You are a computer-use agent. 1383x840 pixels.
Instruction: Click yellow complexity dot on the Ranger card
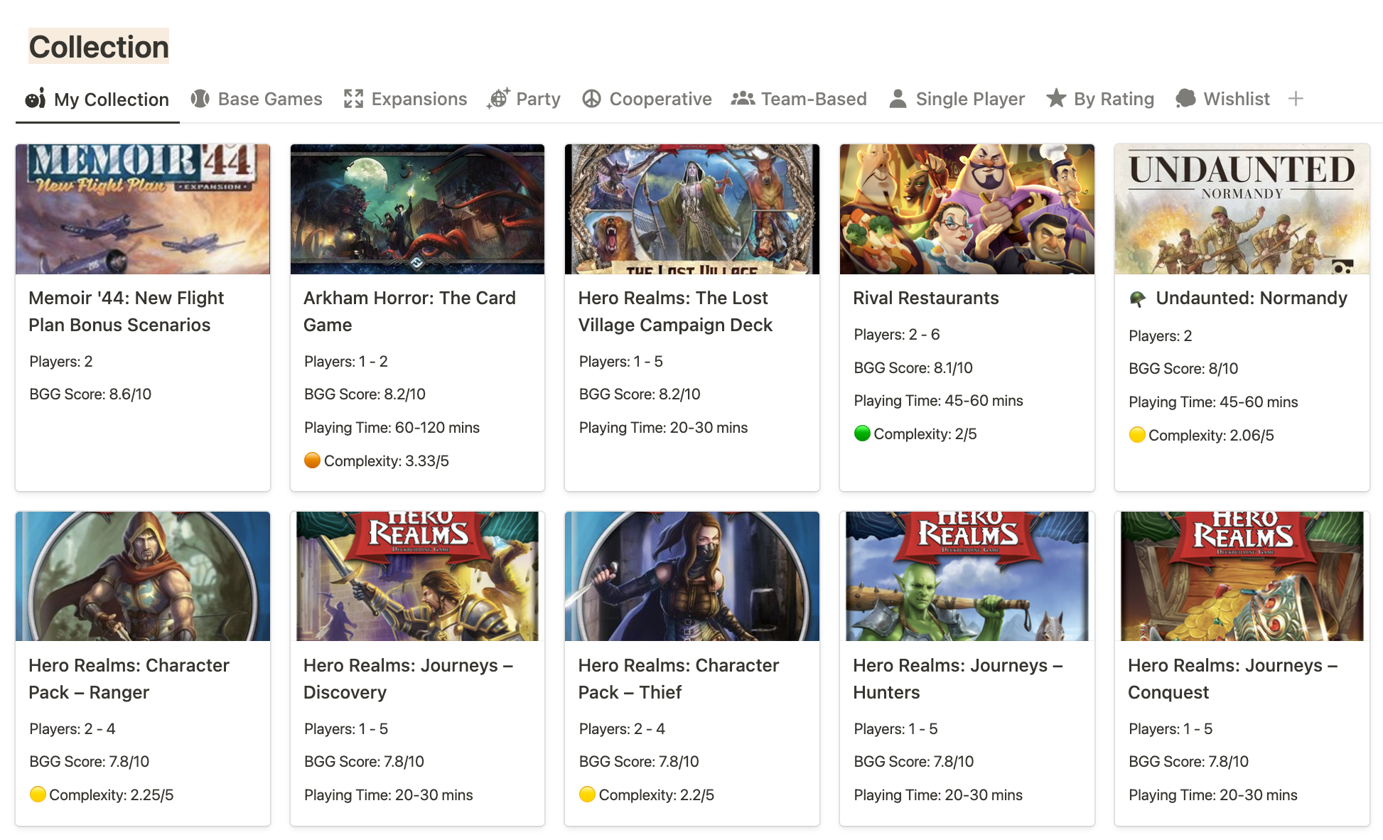[x=38, y=795]
